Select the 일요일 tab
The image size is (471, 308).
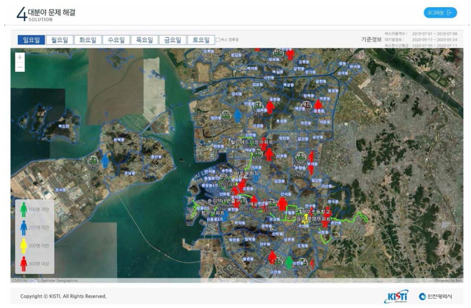31,40
